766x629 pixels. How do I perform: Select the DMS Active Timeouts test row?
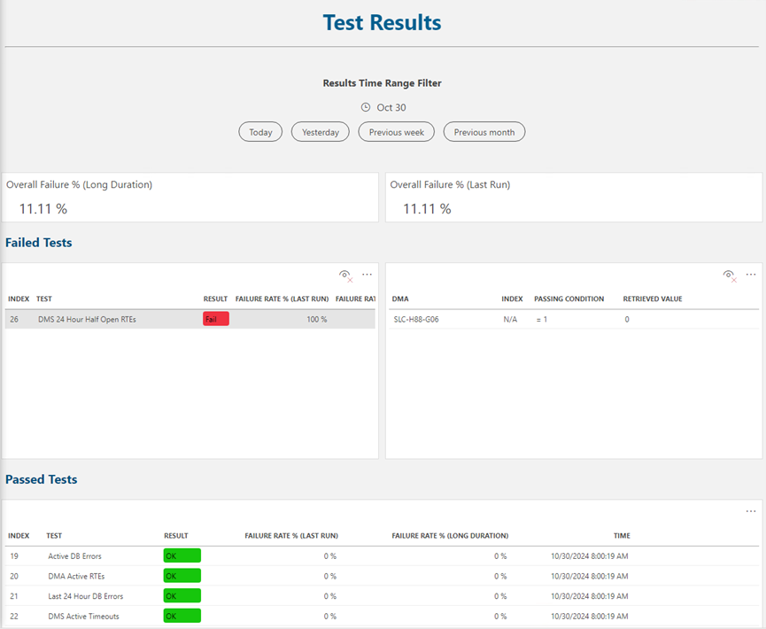382,617
